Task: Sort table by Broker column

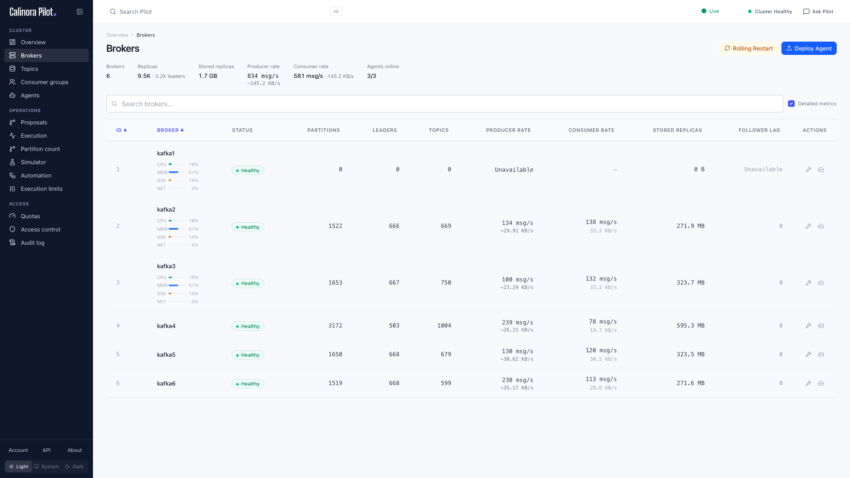Action: tap(170, 130)
